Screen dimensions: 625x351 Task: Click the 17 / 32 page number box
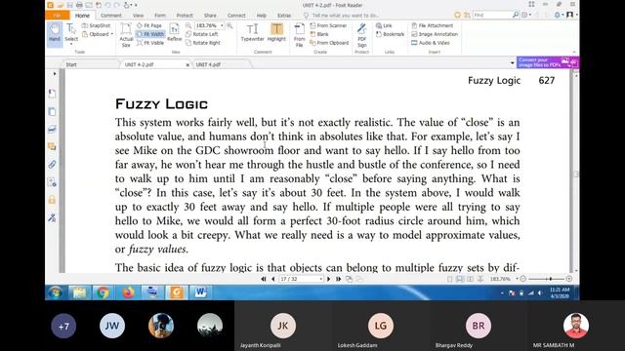[x=301, y=279]
